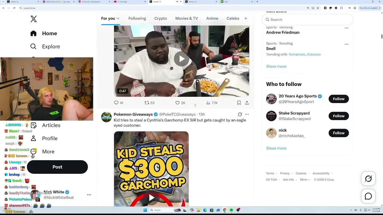Viewport: 383px width, 215px height.
Task: Open Explore from the sidebar
Action: point(45,47)
